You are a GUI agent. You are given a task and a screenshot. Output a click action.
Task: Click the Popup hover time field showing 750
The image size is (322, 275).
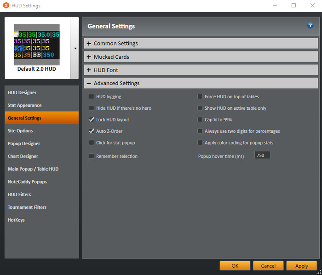(262, 155)
